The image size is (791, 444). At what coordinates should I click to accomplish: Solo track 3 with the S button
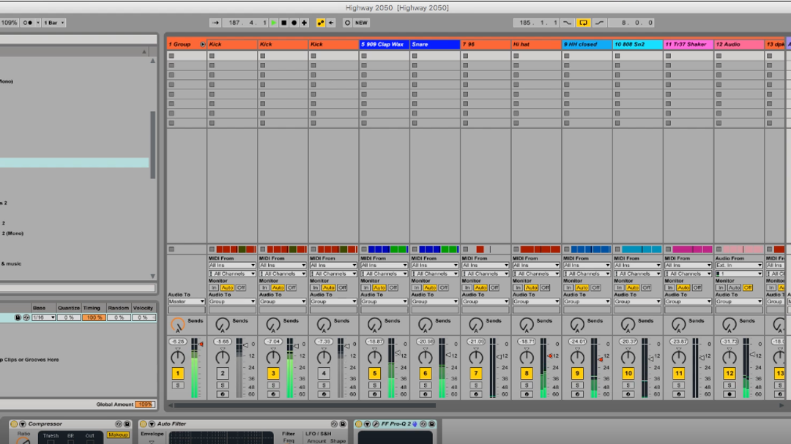[x=273, y=385]
